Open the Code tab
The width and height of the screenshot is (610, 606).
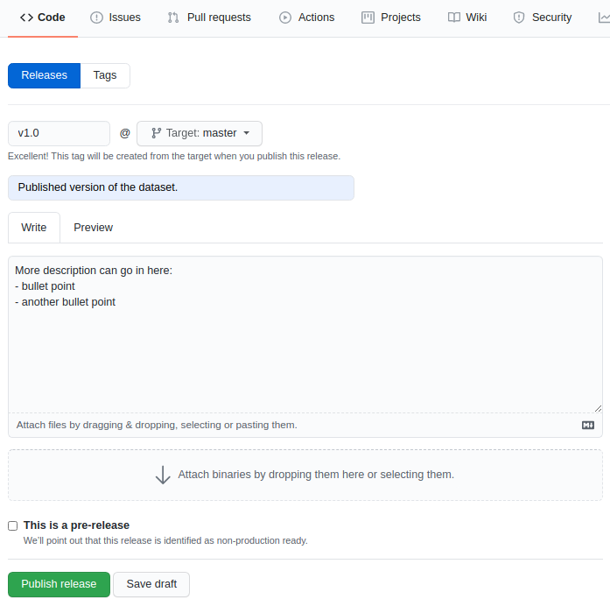click(42, 18)
